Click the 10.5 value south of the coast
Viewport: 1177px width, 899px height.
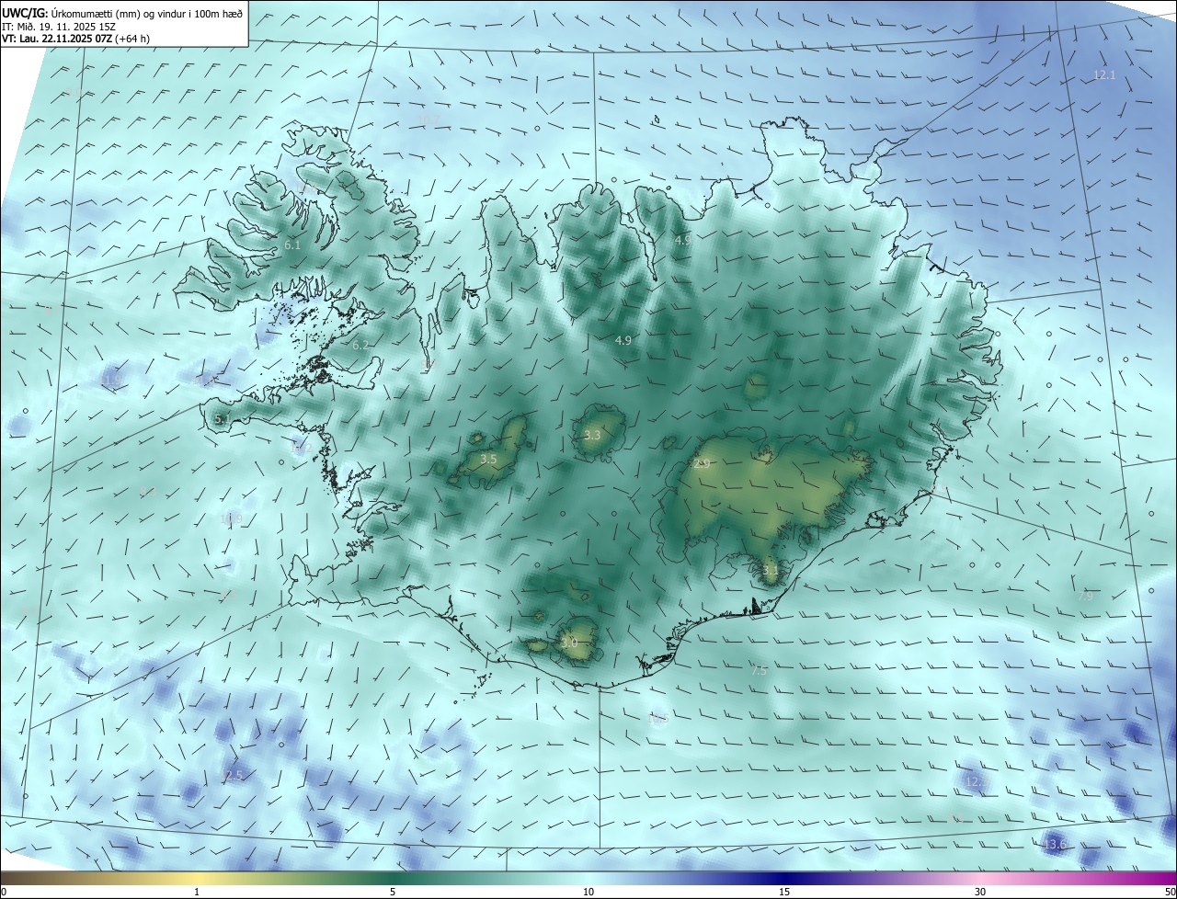pyautogui.click(x=657, y=718)
